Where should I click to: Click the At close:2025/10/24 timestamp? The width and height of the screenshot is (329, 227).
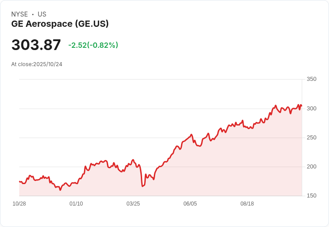(37, 64)
